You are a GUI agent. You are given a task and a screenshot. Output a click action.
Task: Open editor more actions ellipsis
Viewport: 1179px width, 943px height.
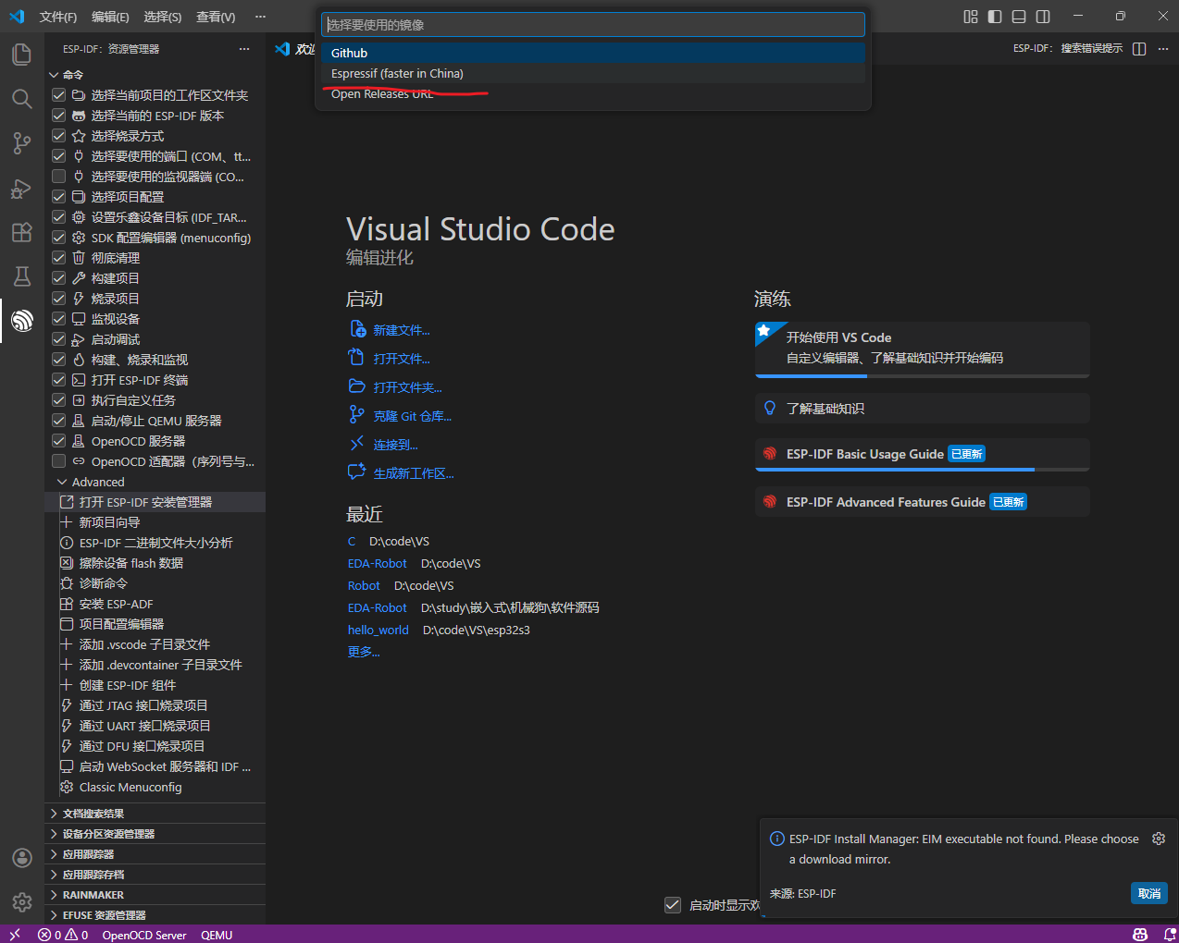[1163, 49]
